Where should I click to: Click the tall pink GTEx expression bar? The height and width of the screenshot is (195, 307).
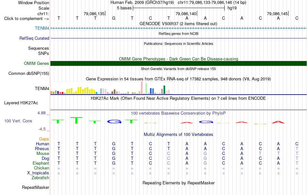click(x=142, y=88)
